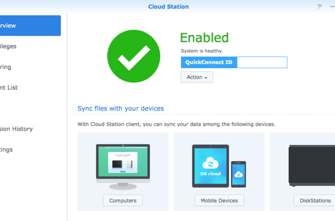Click the QuickConnect ID value field
The width and height of the screenshot is (335, 221).
point(262,62)
